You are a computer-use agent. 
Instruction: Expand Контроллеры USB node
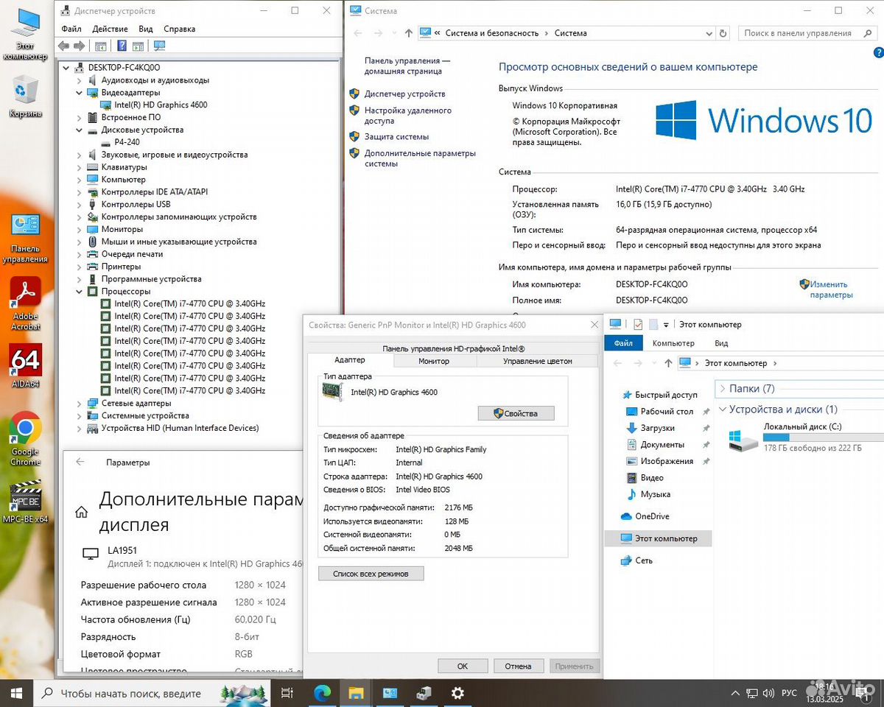80,205
